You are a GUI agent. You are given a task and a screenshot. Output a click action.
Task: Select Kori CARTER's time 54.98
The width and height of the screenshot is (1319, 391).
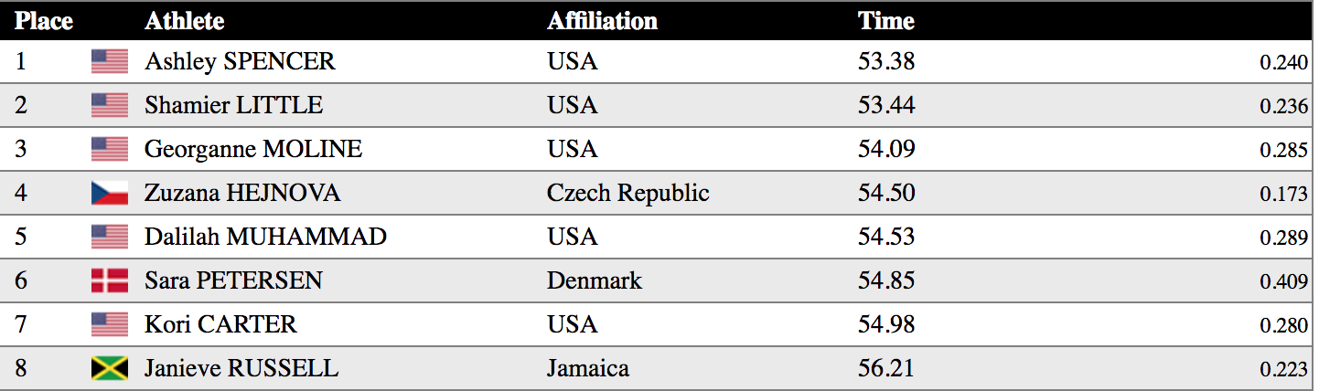(x=886, y=324)
